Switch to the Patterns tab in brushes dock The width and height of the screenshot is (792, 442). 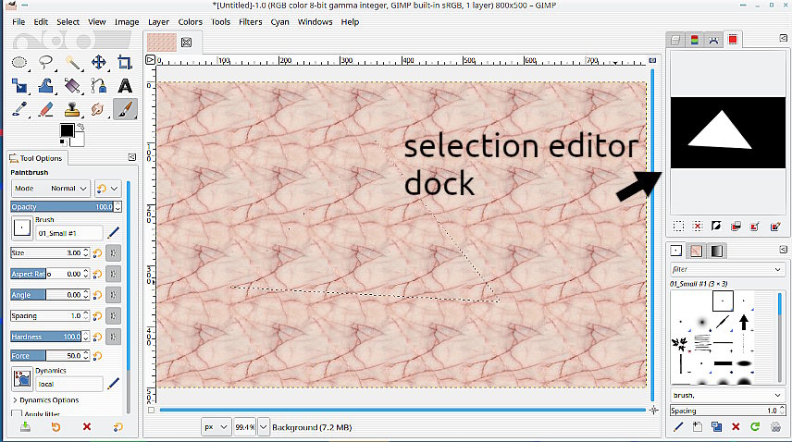696,251
